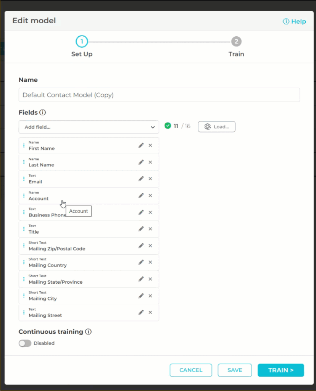Select step 1 Set Up

click(82, 42)
